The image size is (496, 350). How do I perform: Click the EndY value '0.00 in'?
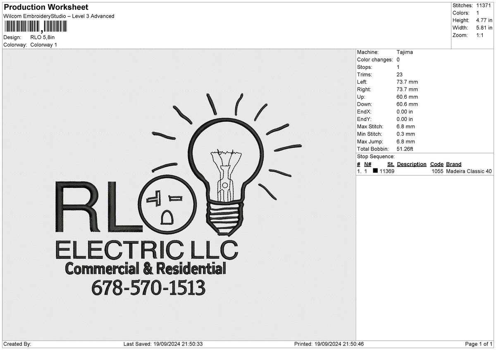[405, 119]
